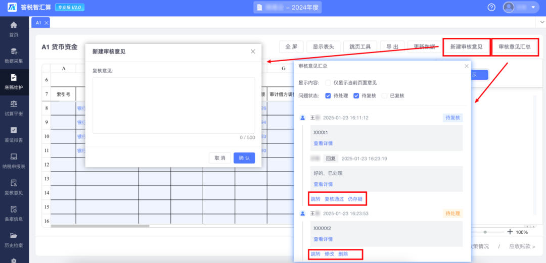Viewport: 546px width, 263px height.
Task: Click the 回复 tag
Action: tap(331, 159)
